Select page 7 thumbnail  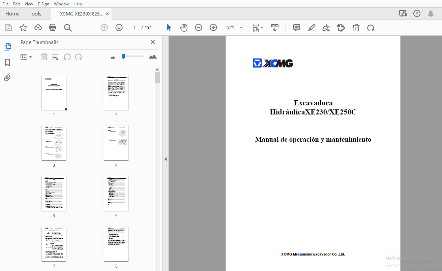pos(54,244)
